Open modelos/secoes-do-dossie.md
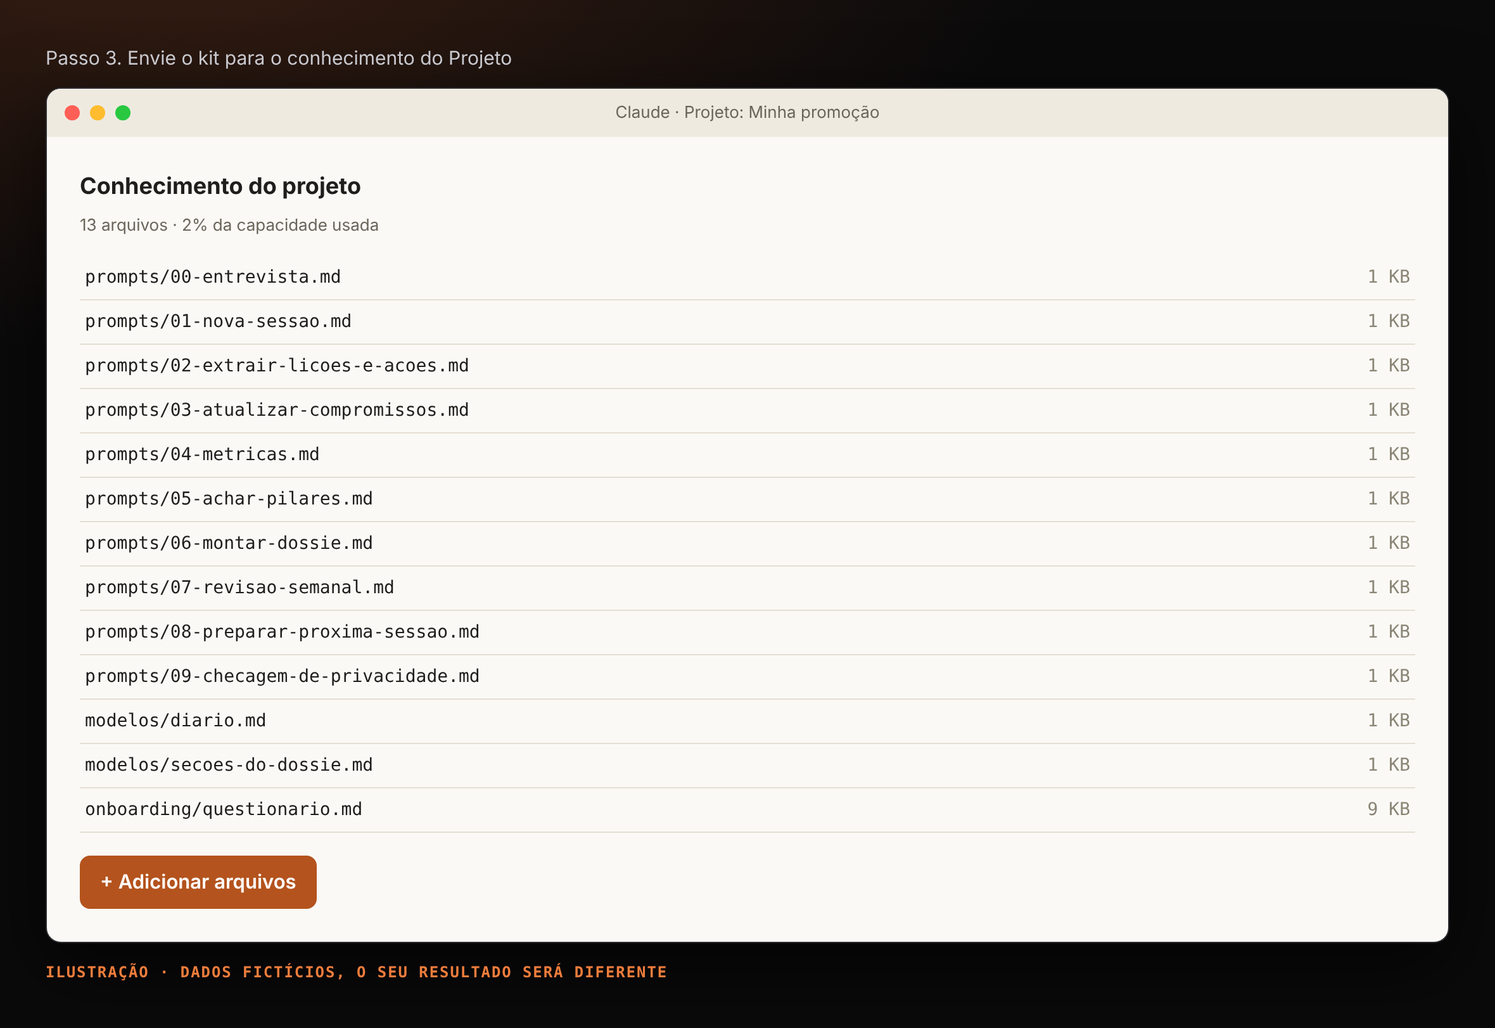Screen dimensions: 1495x1028 747,766
